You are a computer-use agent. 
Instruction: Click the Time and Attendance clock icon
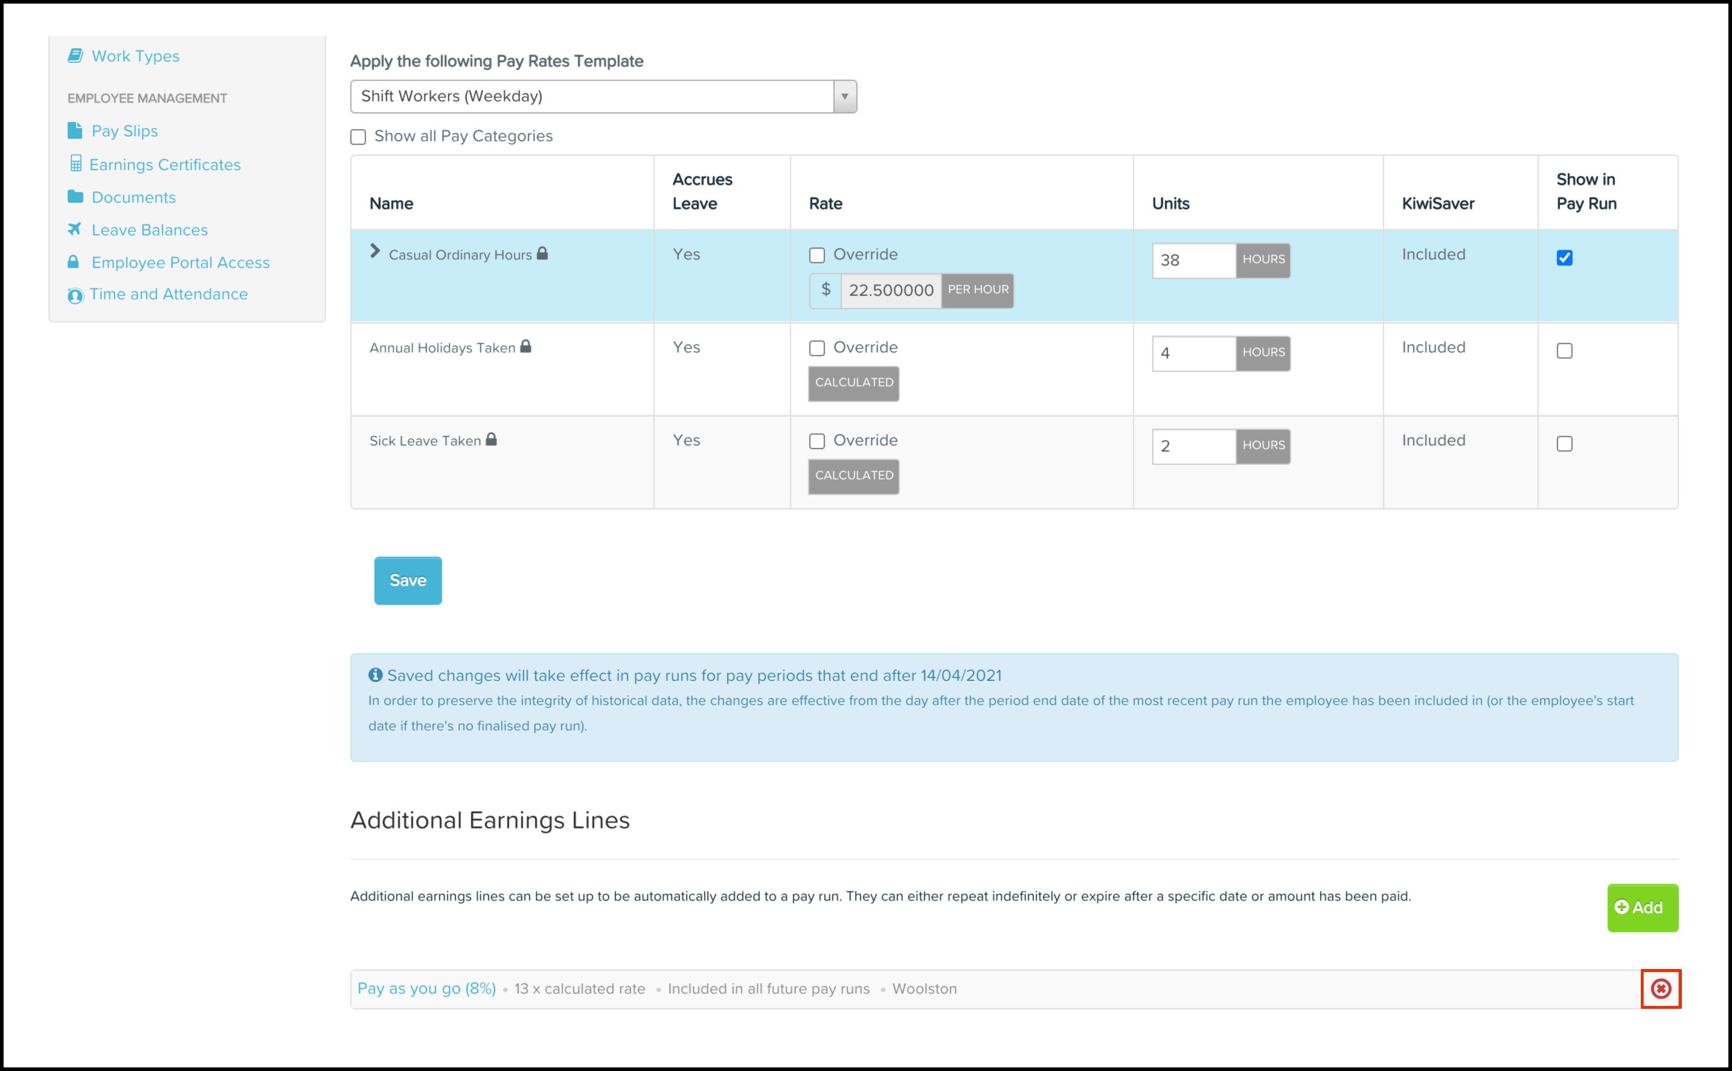tap(75, 295)
